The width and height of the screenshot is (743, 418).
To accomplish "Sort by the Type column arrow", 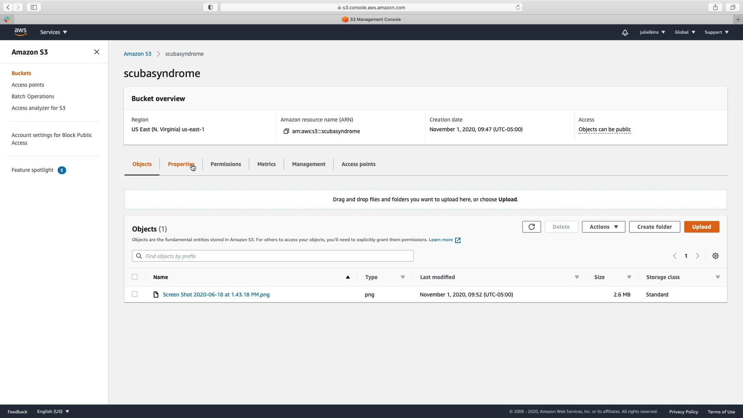I will 403,277.
